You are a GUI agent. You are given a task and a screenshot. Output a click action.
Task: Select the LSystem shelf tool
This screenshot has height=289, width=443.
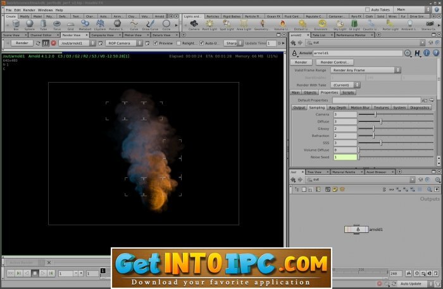pos(100,25)
